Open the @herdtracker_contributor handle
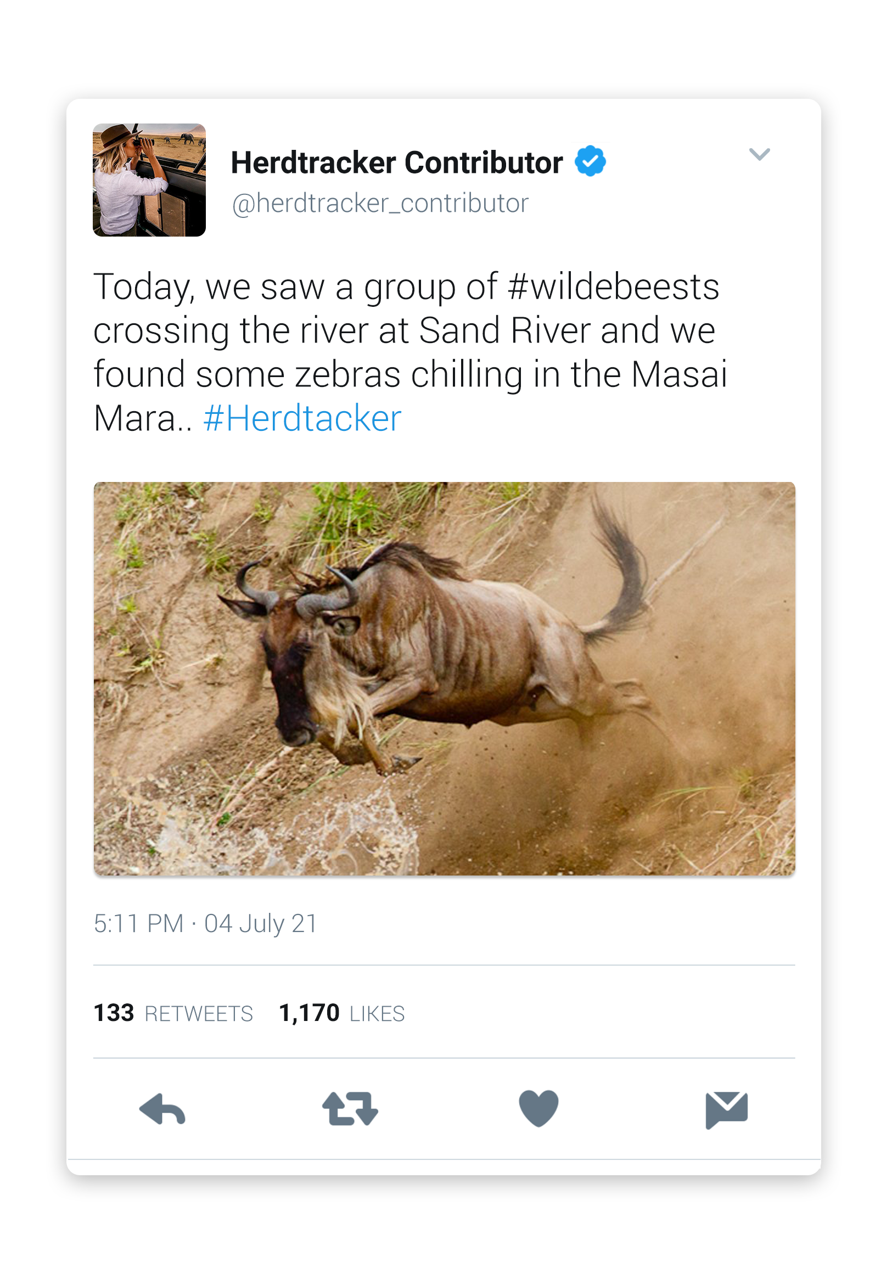The width and height of the screenshot is (892, 1268). click(x=380, y=203)
